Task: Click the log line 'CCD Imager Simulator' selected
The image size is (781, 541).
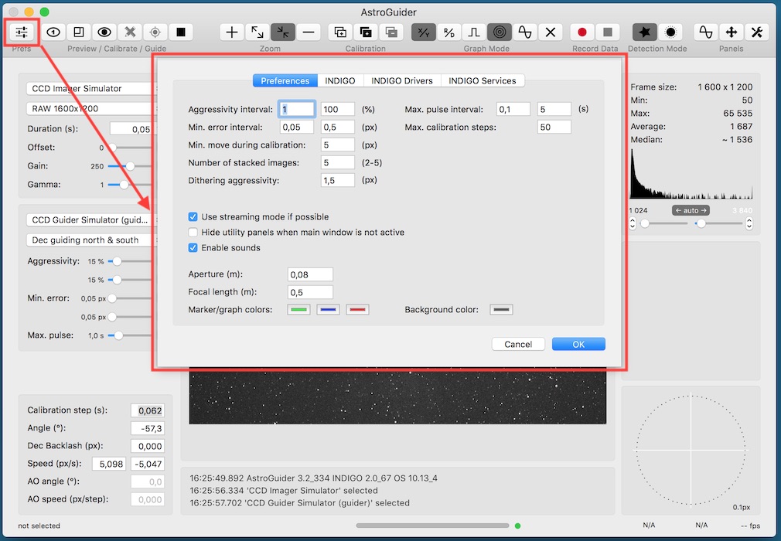Action: pyautogui.click(x=284, y=490)
